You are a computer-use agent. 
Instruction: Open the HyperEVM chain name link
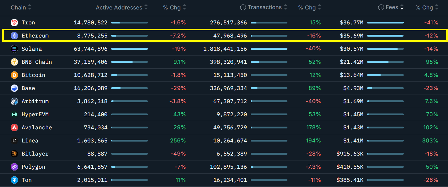pos(35,114)
